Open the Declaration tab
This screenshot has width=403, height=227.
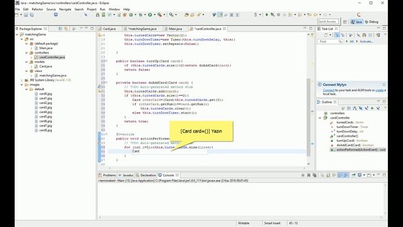(146, 175)
